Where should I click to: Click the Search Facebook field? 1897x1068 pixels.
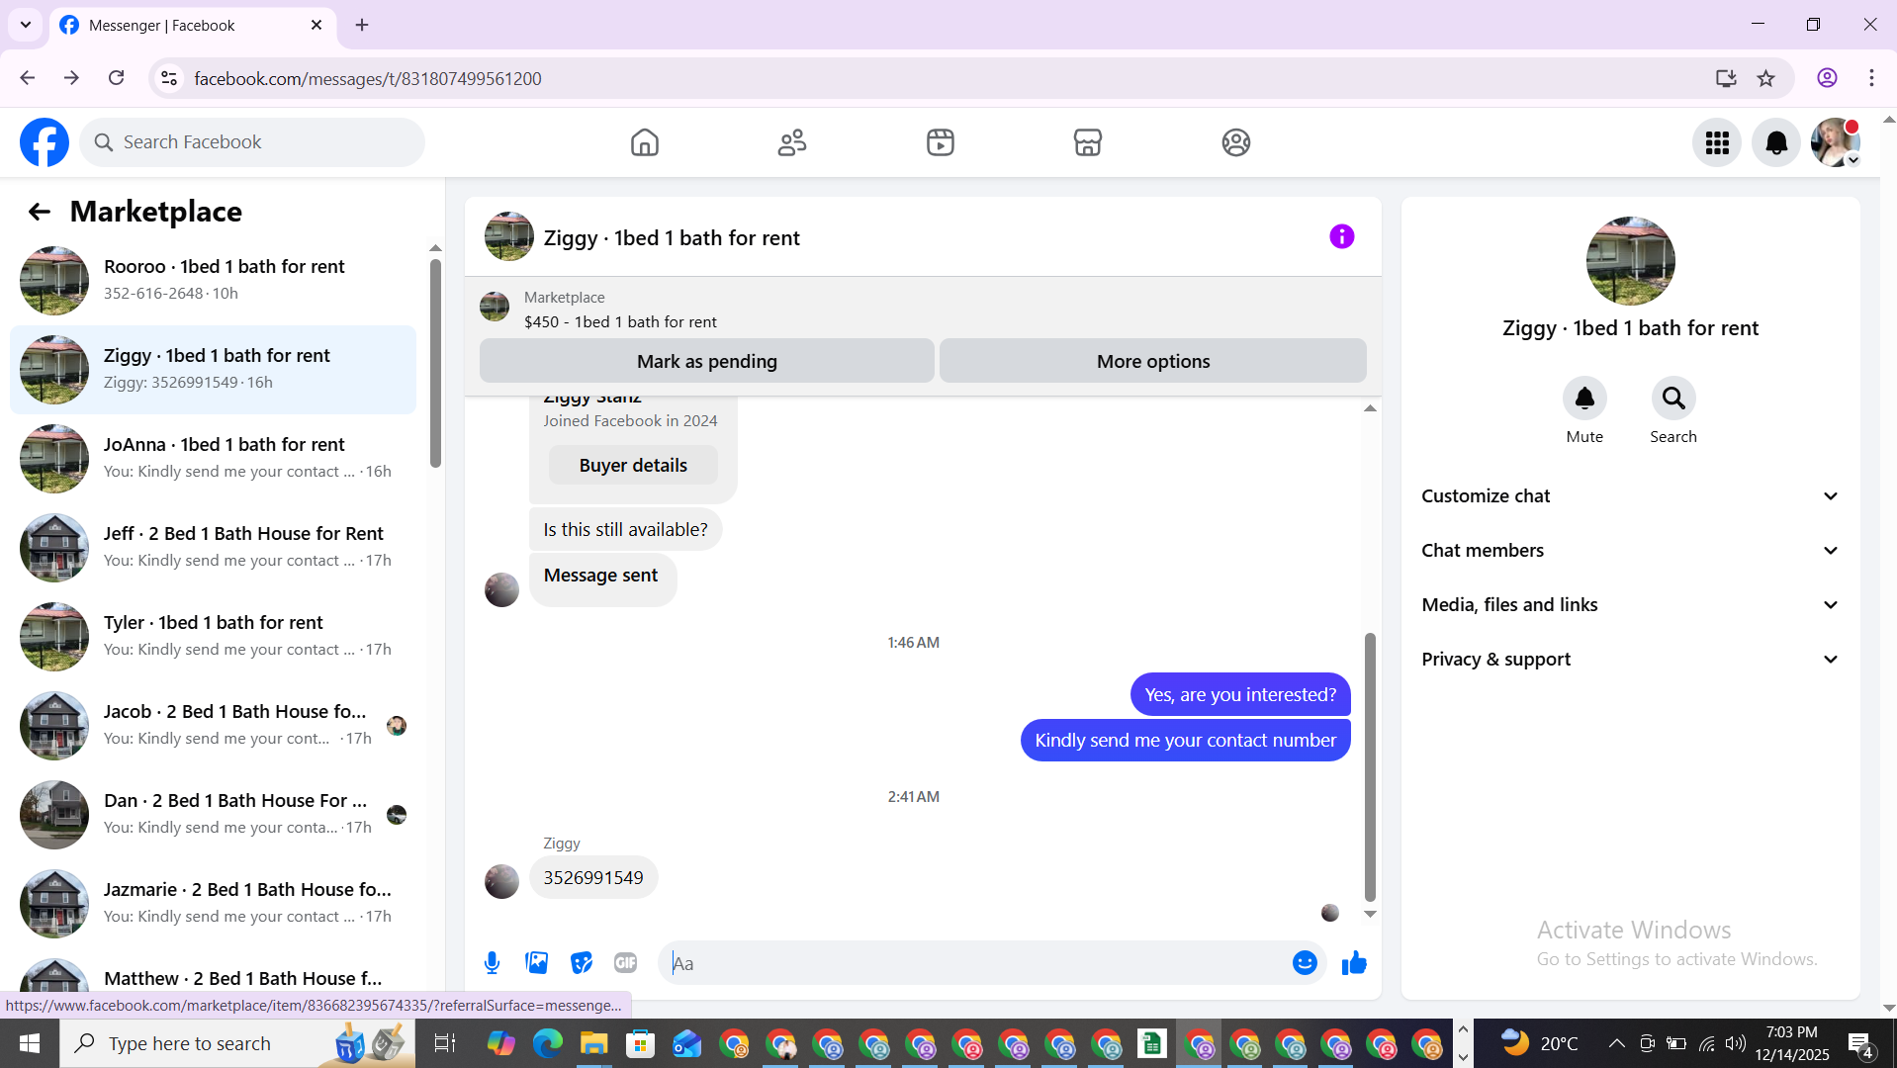[252, 142]
